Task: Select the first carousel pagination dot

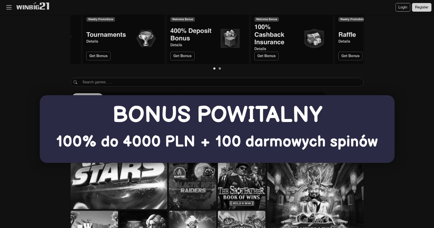Action: [x=214, y=68]
